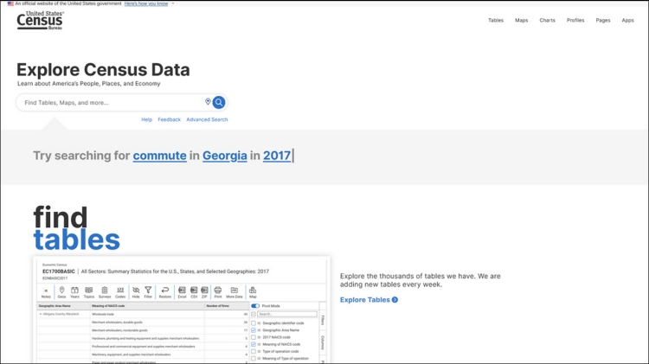Screen dimensions: 649x364
Task: Click the select-all box beside column search
Action: point(254,314)
